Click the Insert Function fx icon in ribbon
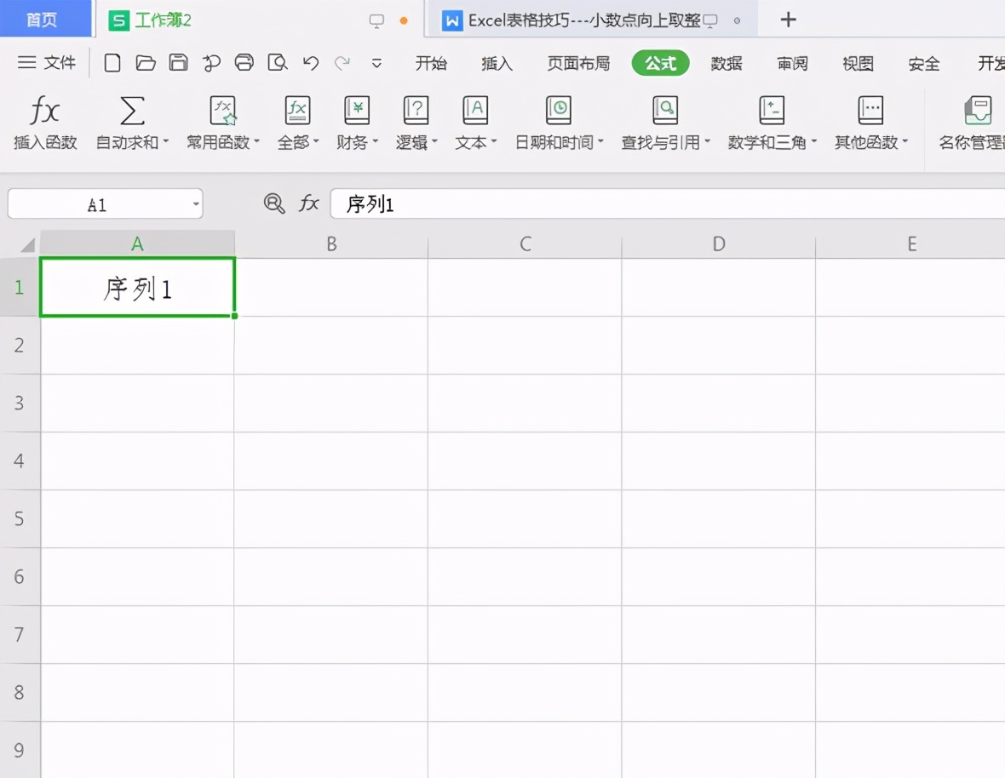The height and width of the screenshot is (778, 1005). pos(45,110)
